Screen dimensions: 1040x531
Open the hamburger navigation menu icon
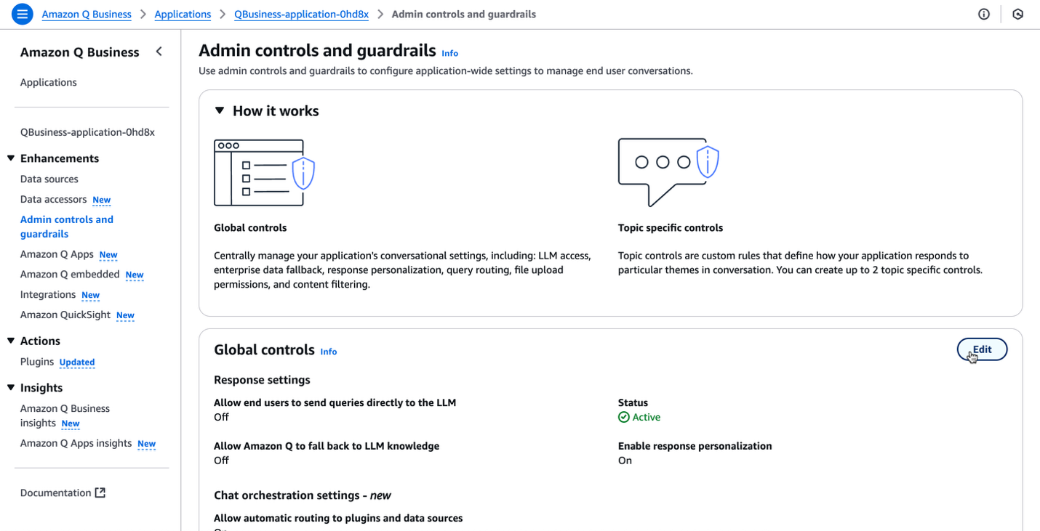tap(23, 14)
